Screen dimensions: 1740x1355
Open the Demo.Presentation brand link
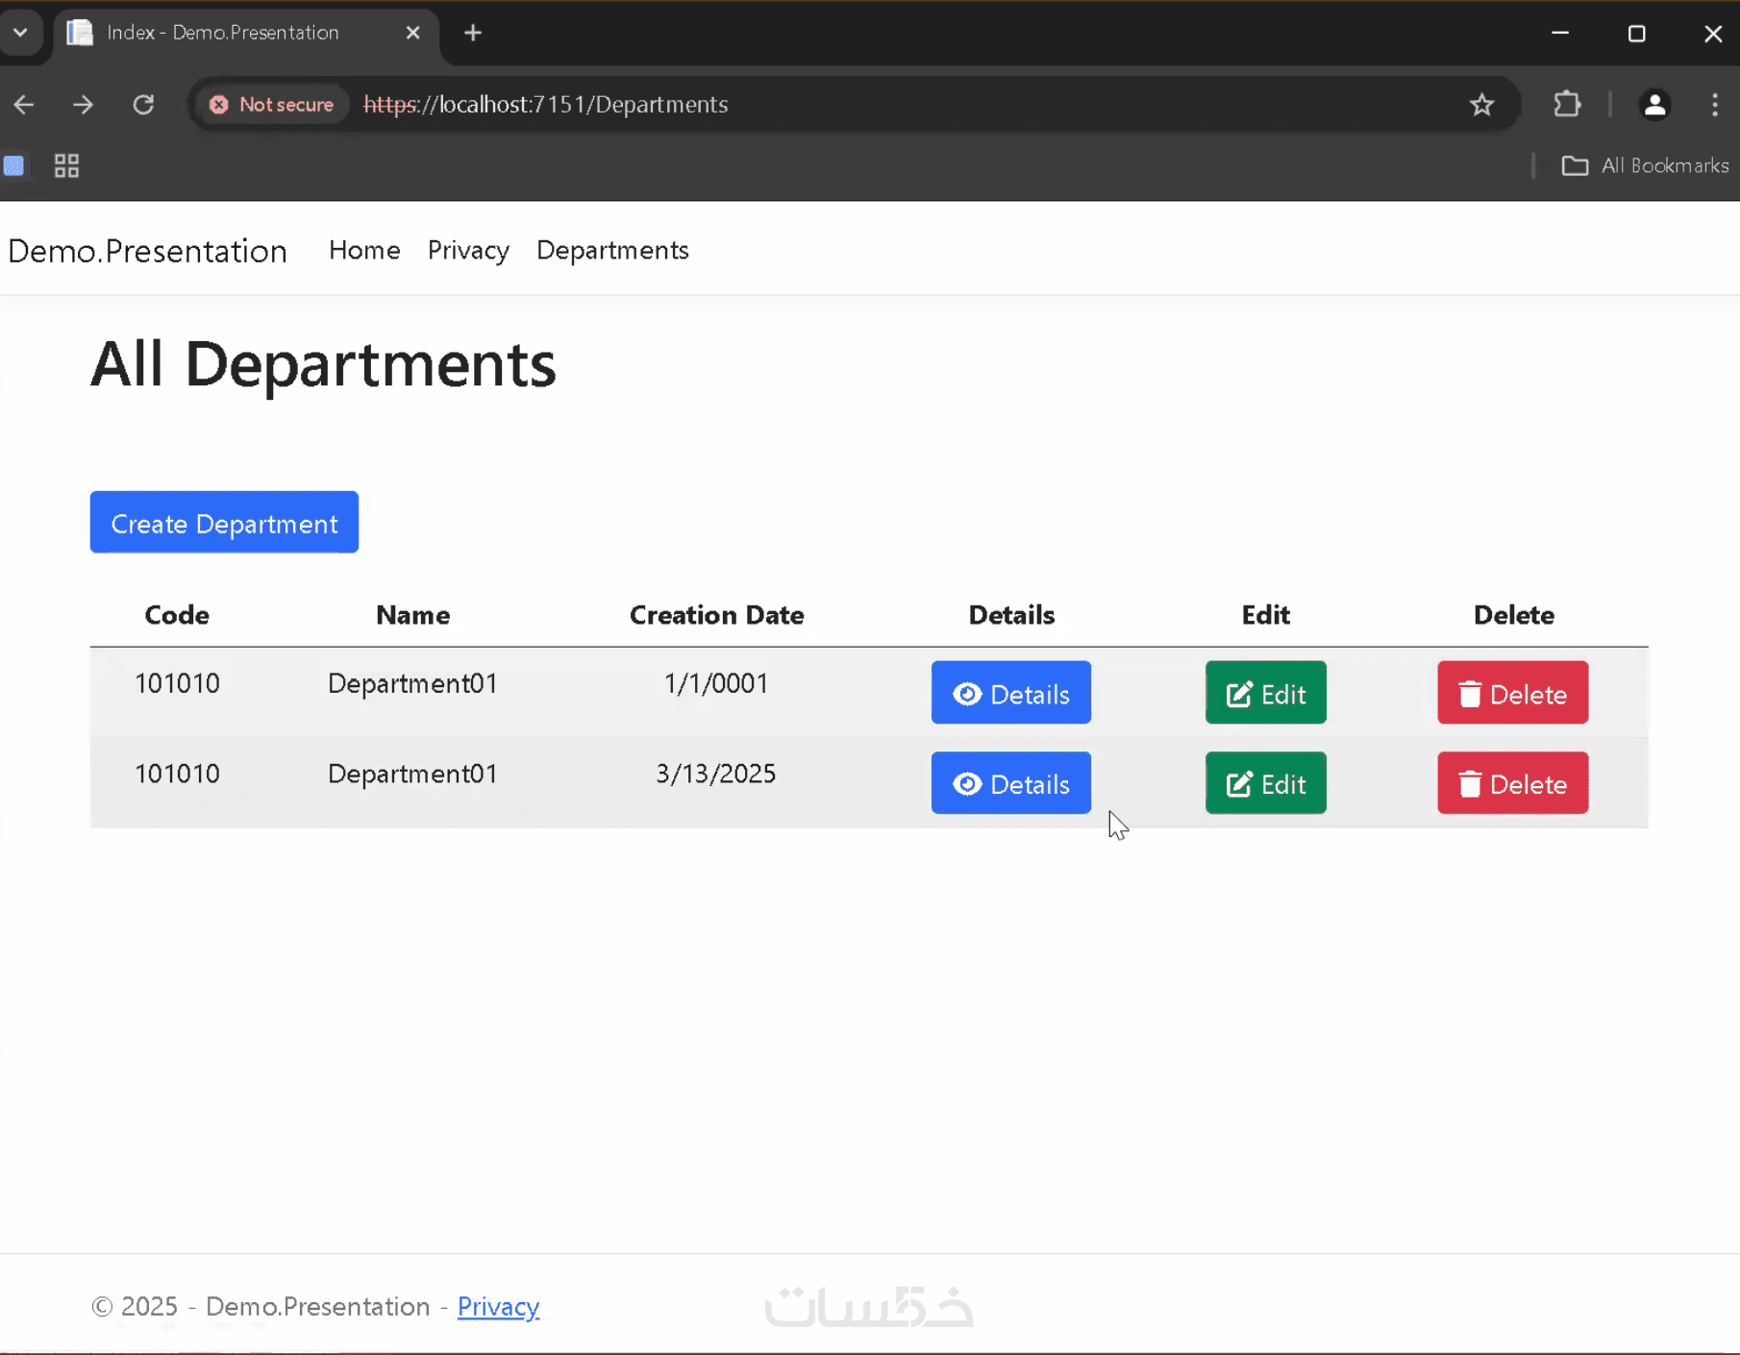(x=147, y=251)
